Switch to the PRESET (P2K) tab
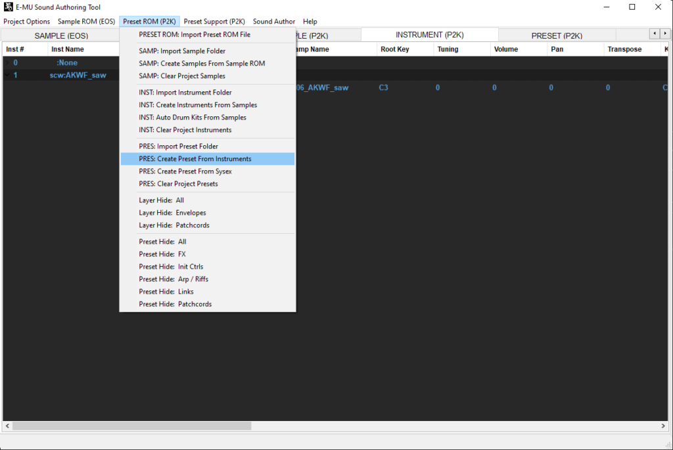Screen dimensions: 673x450 [557, 35]
